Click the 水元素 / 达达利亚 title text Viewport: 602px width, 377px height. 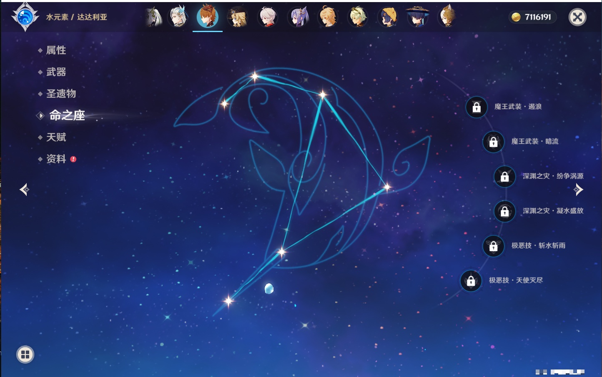pyautogui.click(x=76, y=17)
